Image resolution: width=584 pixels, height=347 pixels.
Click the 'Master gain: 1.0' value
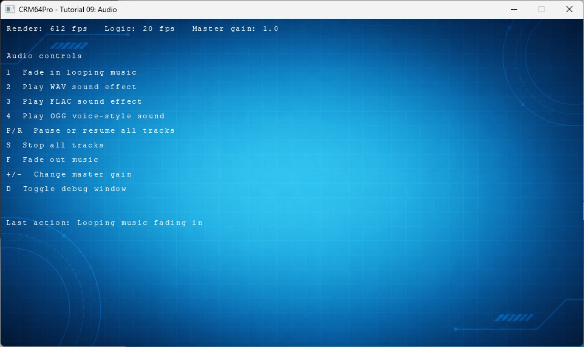pyautogui.click(x=235, y=29)
